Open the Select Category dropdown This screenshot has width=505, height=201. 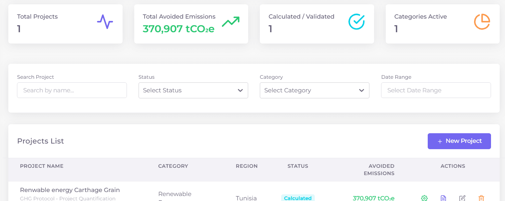tap(314, 90)
